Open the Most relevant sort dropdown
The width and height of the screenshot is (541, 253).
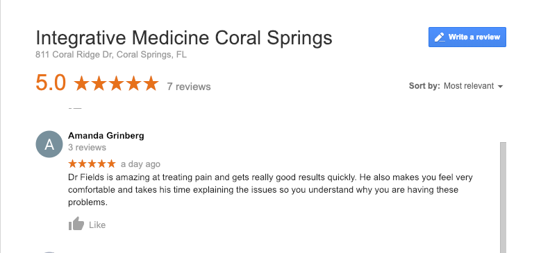473,86
